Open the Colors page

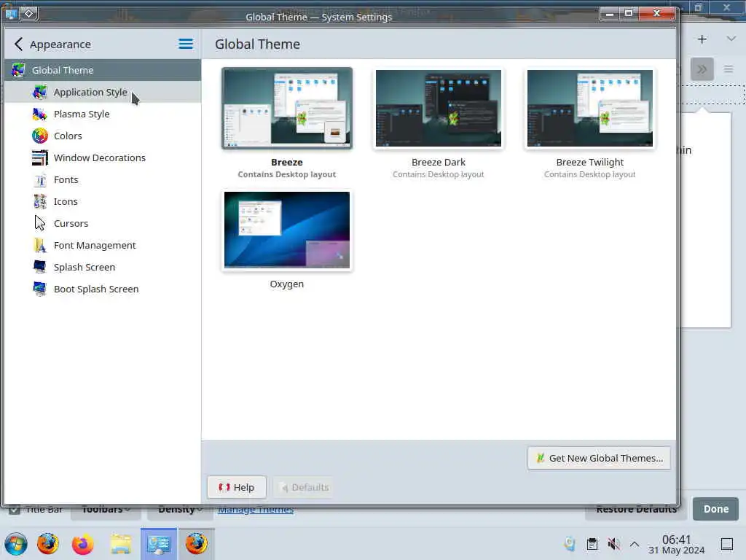102,136
